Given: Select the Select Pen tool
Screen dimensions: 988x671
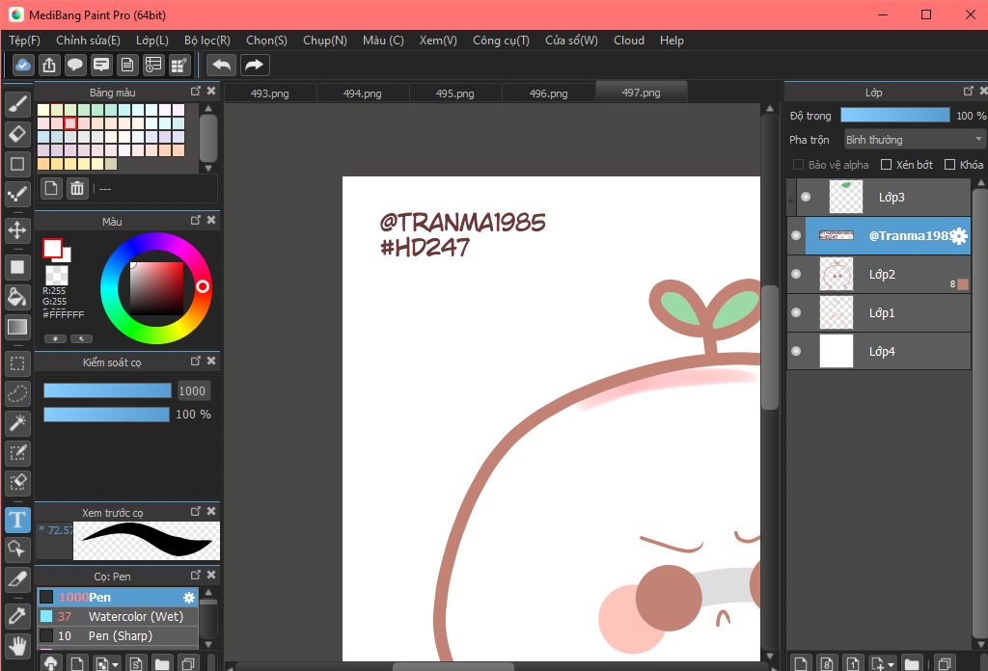Looking at the screenshot, I should click(x=17, y=452).
